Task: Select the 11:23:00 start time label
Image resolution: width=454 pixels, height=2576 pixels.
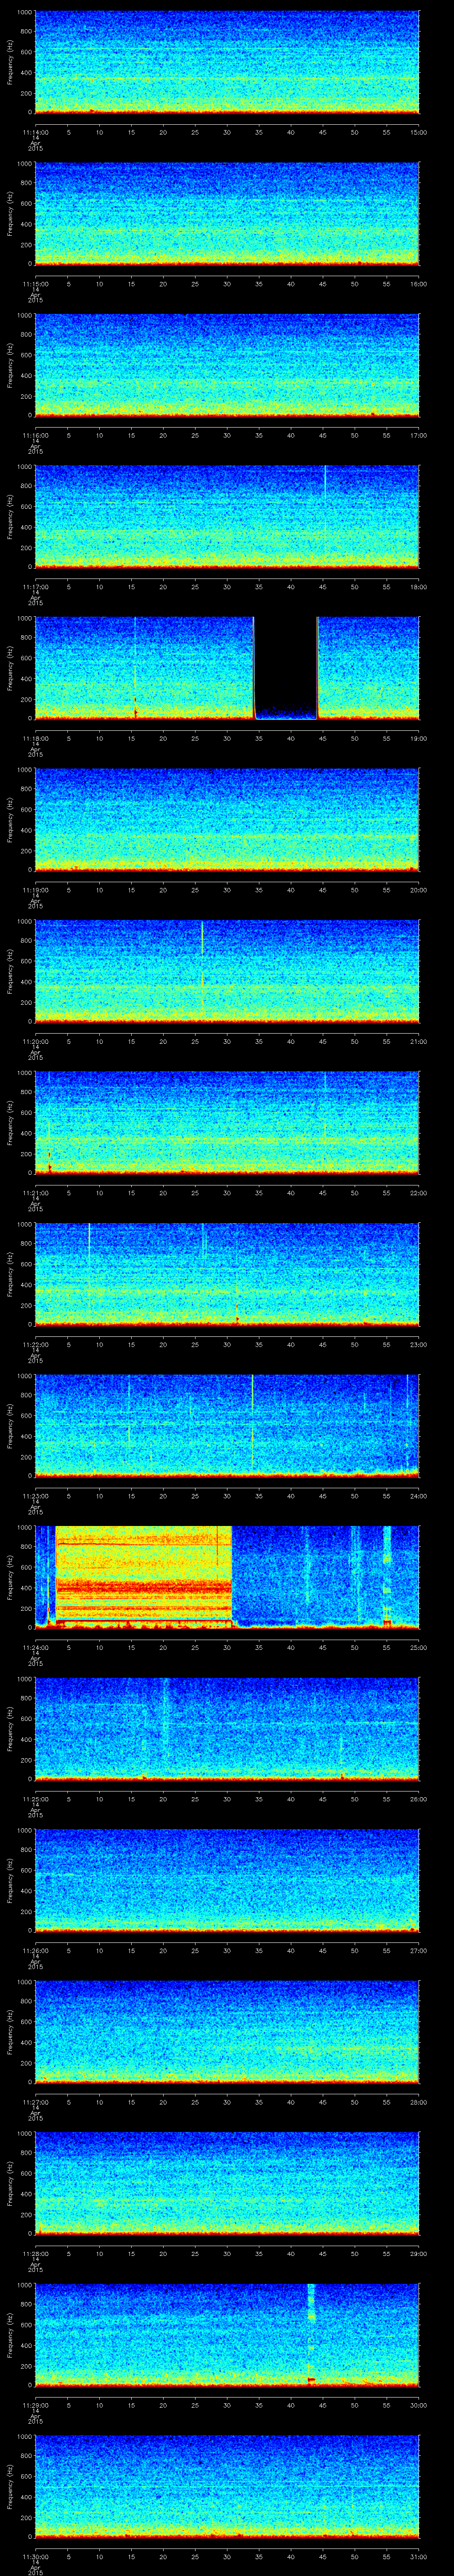Action: pyautogui.click(x=35, y=1496)
